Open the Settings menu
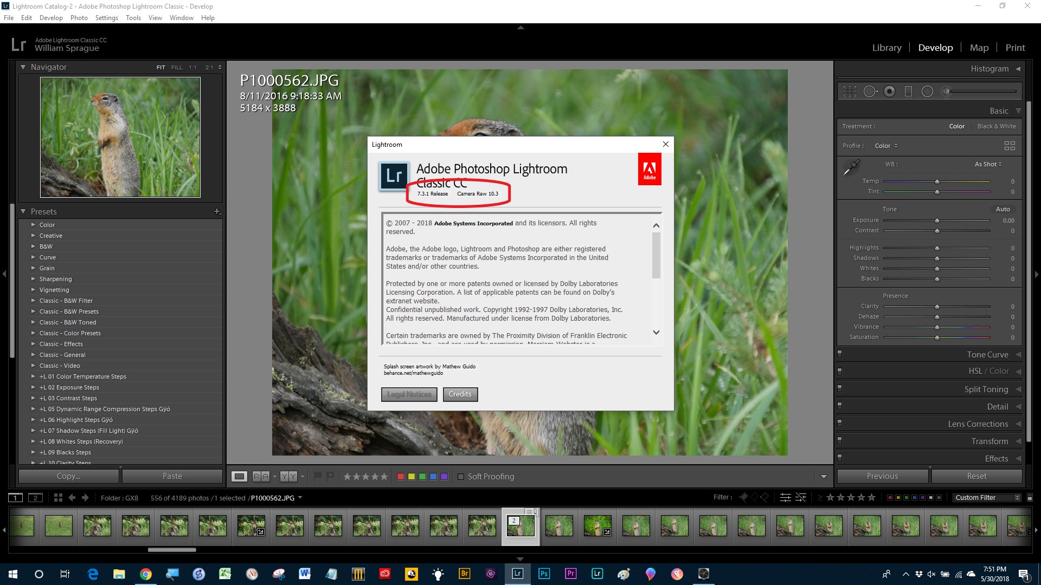 tap(106, 18)
